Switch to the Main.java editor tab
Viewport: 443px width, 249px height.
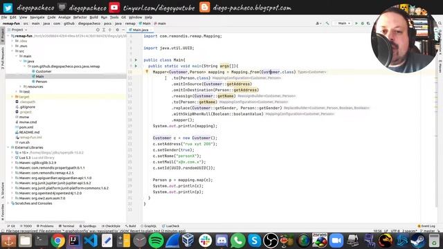(141, 30)
